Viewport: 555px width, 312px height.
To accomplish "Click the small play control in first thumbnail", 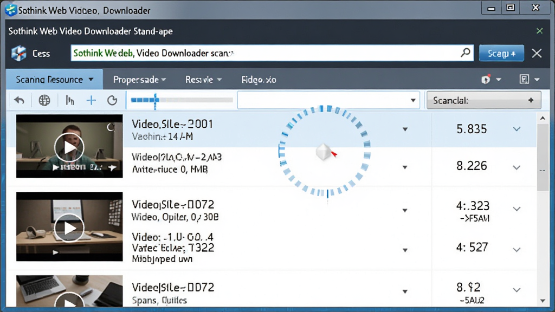I will [56, 167].
